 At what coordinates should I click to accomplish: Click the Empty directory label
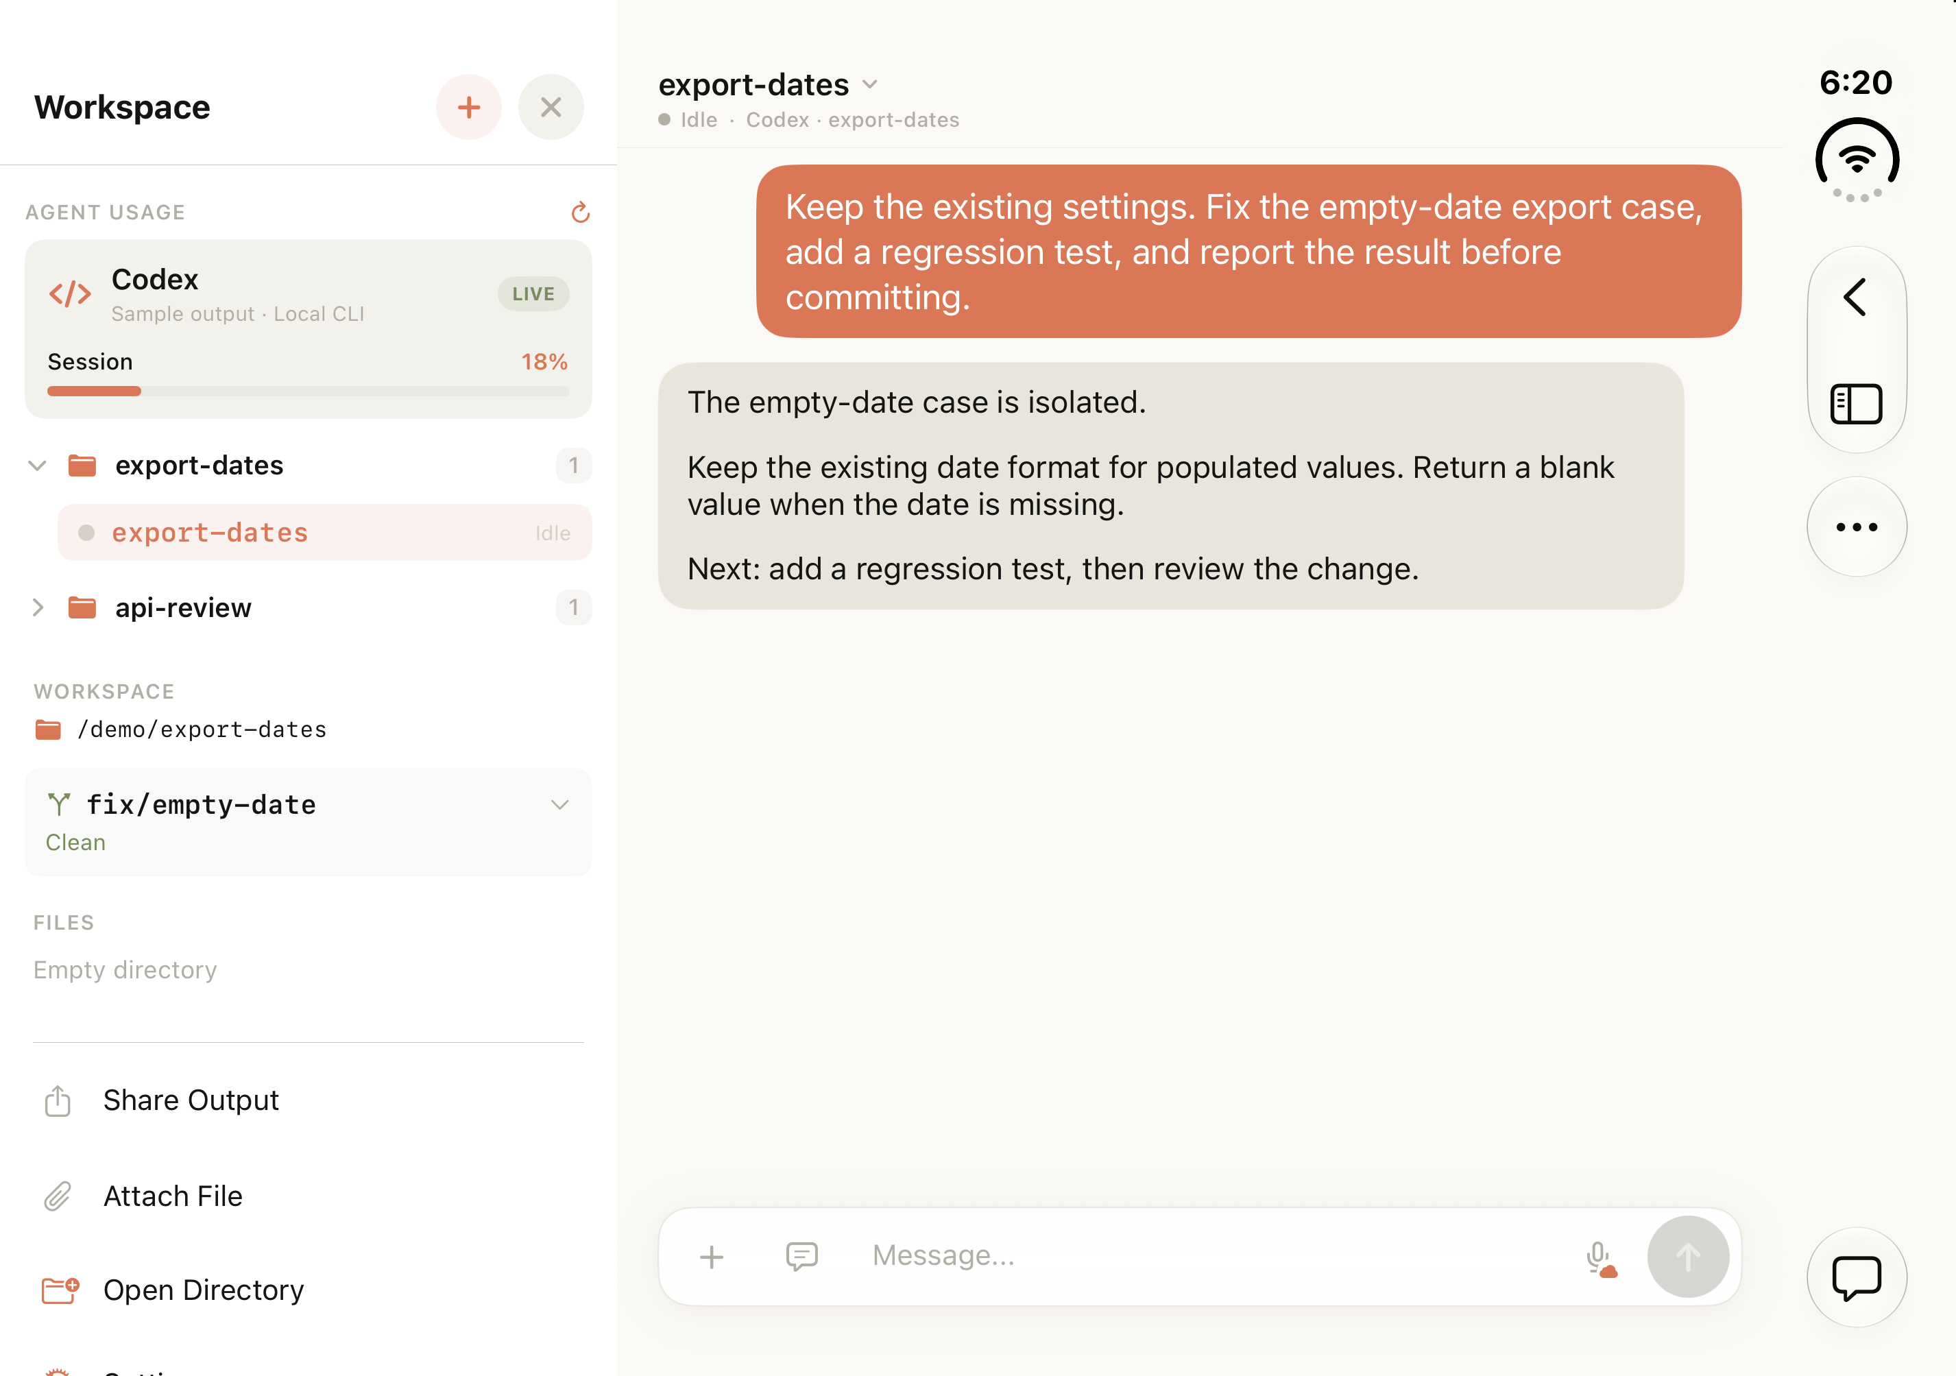[x=125, y=970]
